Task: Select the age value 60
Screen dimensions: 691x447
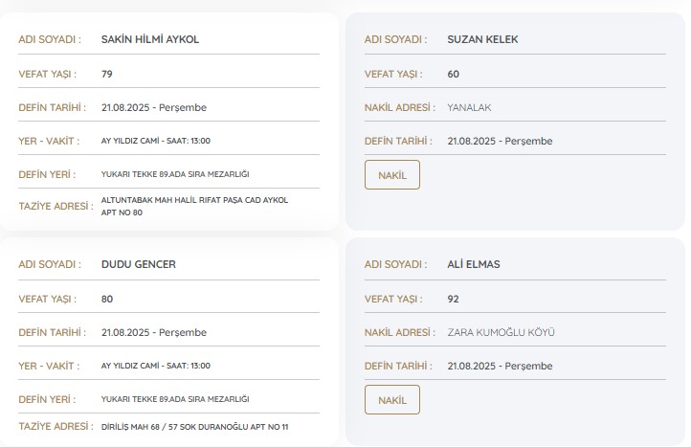Action: click(453, 74)
